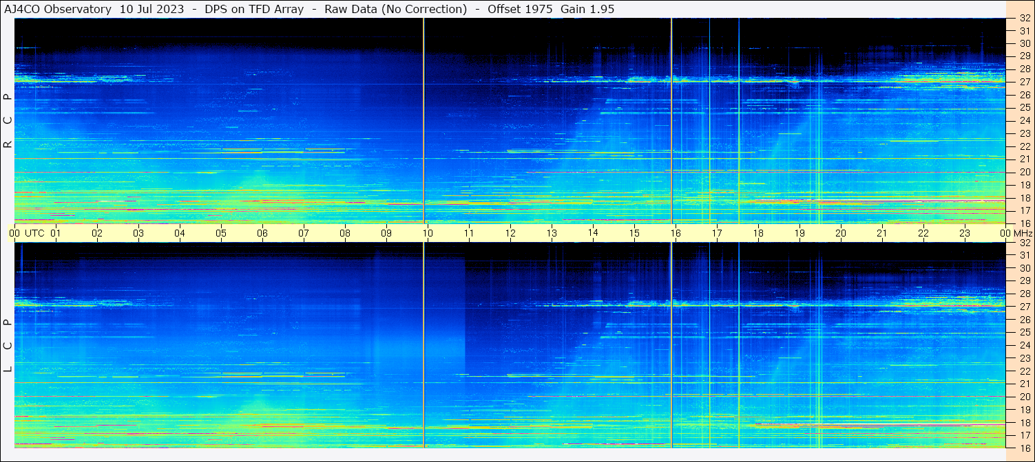Image resolution: width=1035 pixels, height=462 pixels.
Task: Select the 21 hour tick on time axis
Action: pyautogui.click(x=882, y=233)
